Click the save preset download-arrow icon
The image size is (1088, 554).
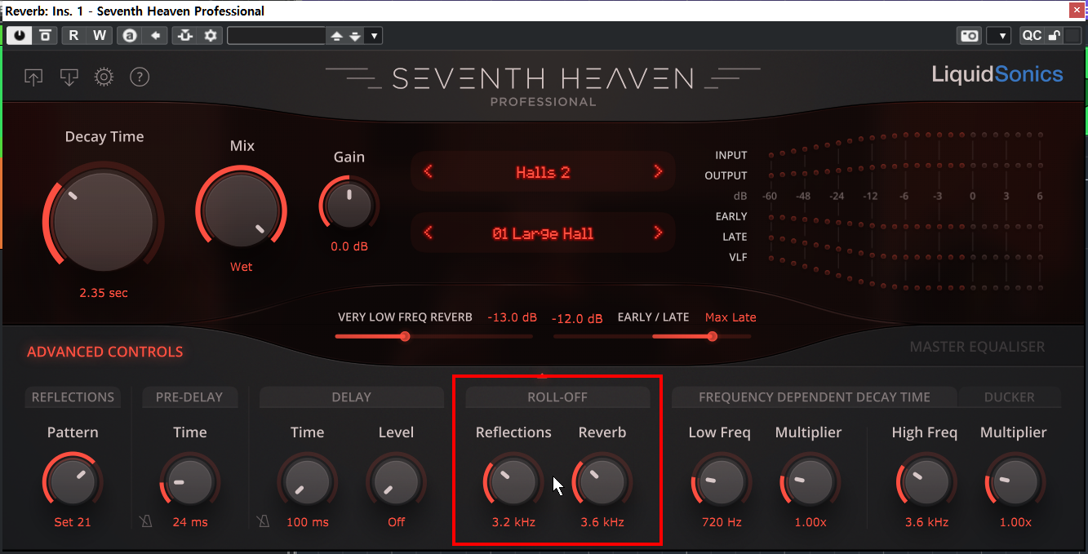click(69, 78)
